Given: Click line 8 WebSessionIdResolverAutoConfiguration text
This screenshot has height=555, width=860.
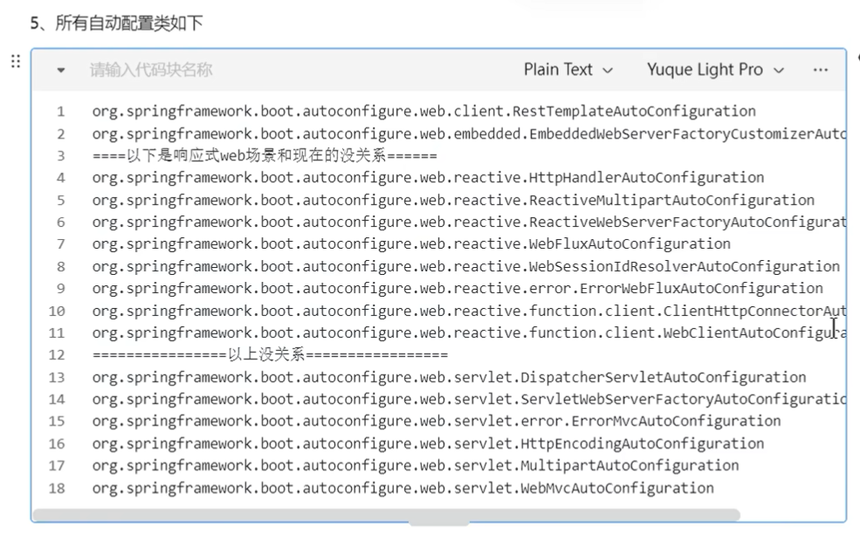Looking at the screenshot, I should (684, 266).
